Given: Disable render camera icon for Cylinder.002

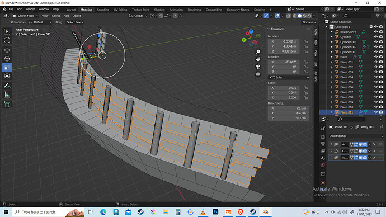Looking at the screenshot, I should click(x=381, y=47).
